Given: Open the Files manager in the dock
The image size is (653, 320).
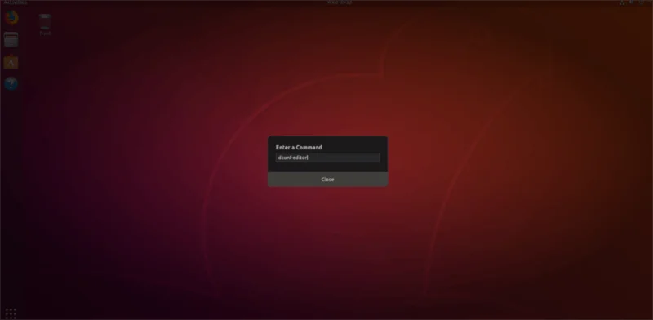Looking at the screenshot, I should coord(11,39).
